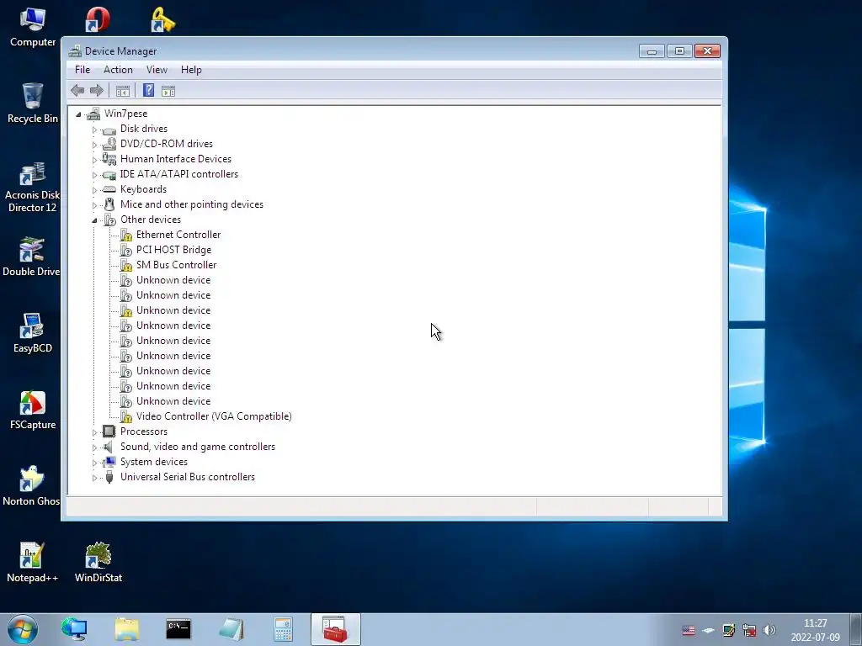Click the Processors chip icon

(x=109, y=432)
